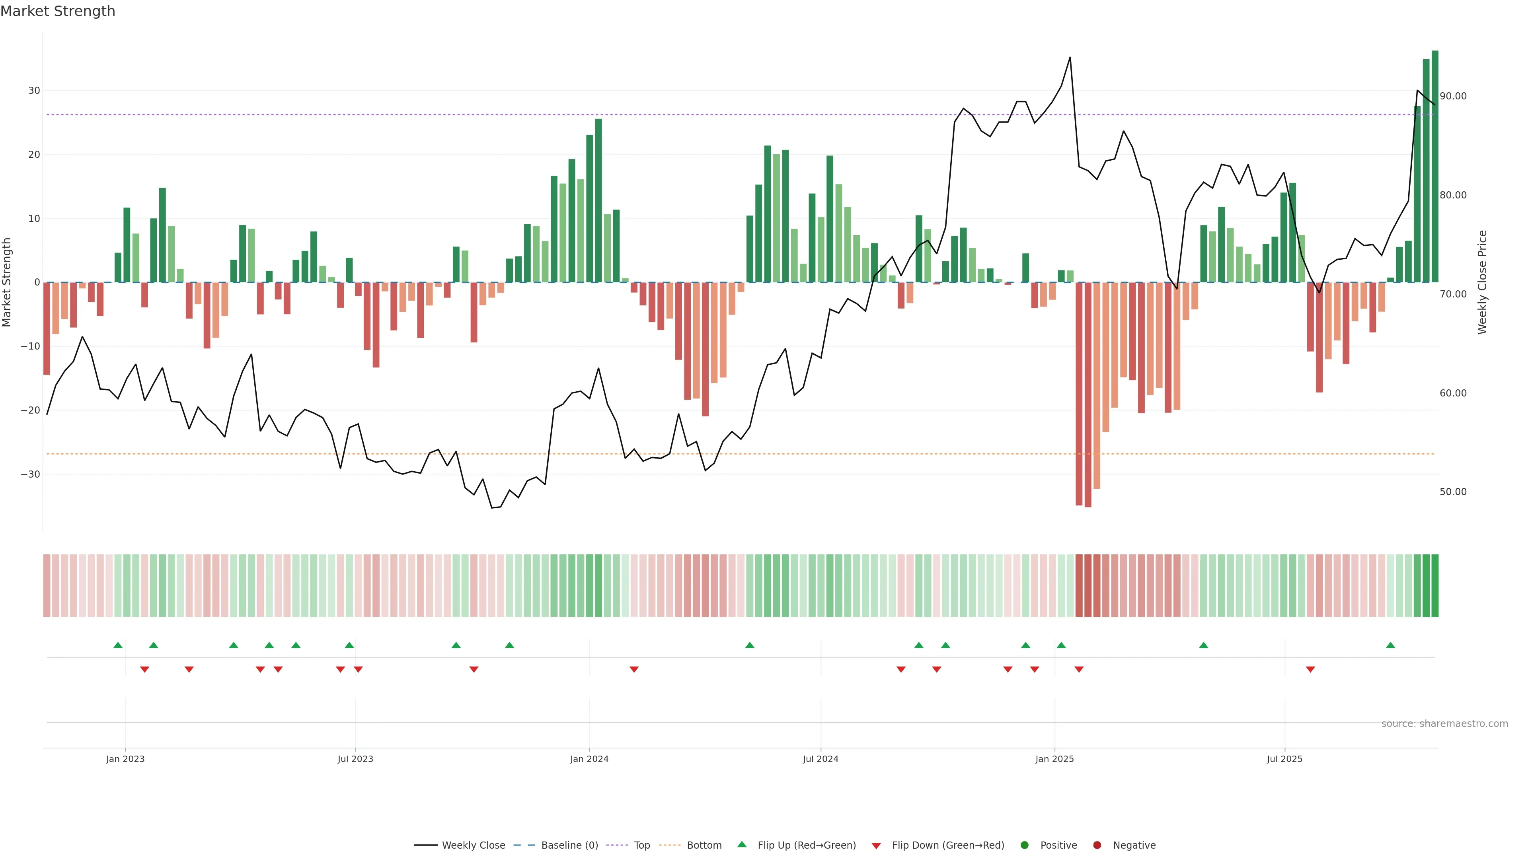Screen dimensions: 1528x859
Task: Click the red Negative legend dot
Action: 1097,845
